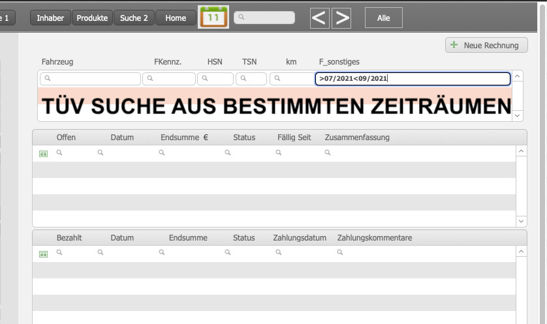
Task: Go to next record with right arrow
Action: point(341,18)
